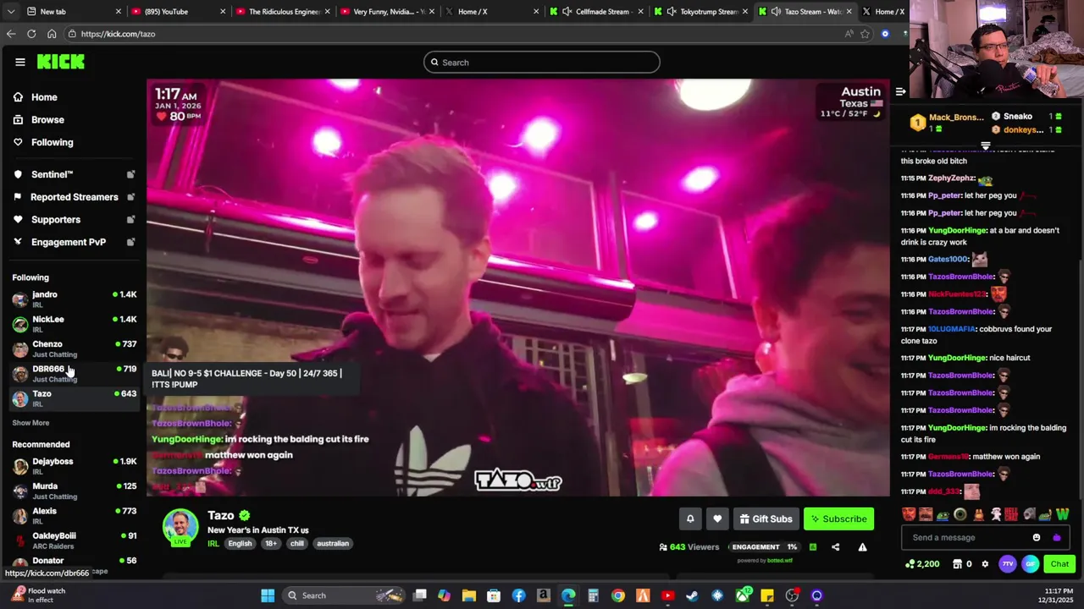Screen dimensions: 1084x609
Task: Open jandro's channel from Following list
Action: click(x=75, y=299)
